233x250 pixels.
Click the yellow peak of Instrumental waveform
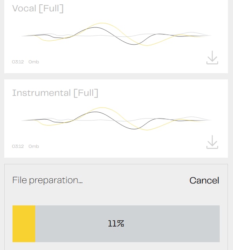click(x=102, y=108)
